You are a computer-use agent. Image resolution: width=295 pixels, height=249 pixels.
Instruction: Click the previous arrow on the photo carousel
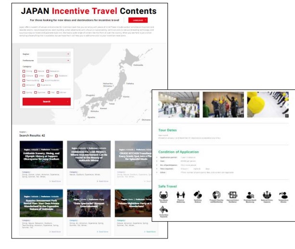point(159,105)
